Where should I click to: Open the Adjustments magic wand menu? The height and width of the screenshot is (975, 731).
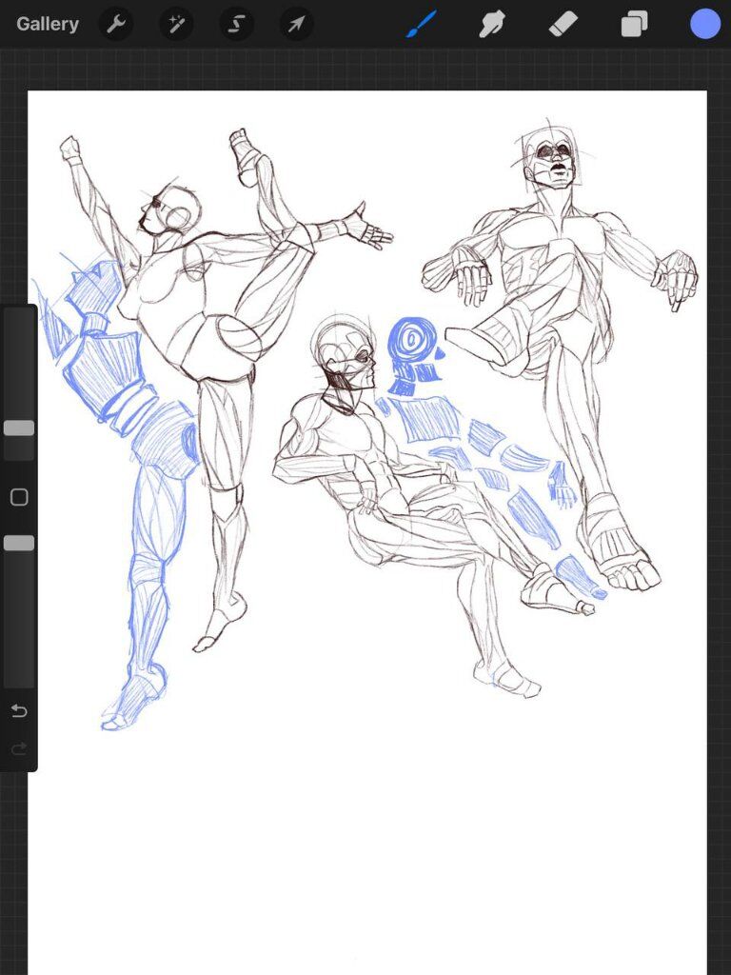[176, 24]
